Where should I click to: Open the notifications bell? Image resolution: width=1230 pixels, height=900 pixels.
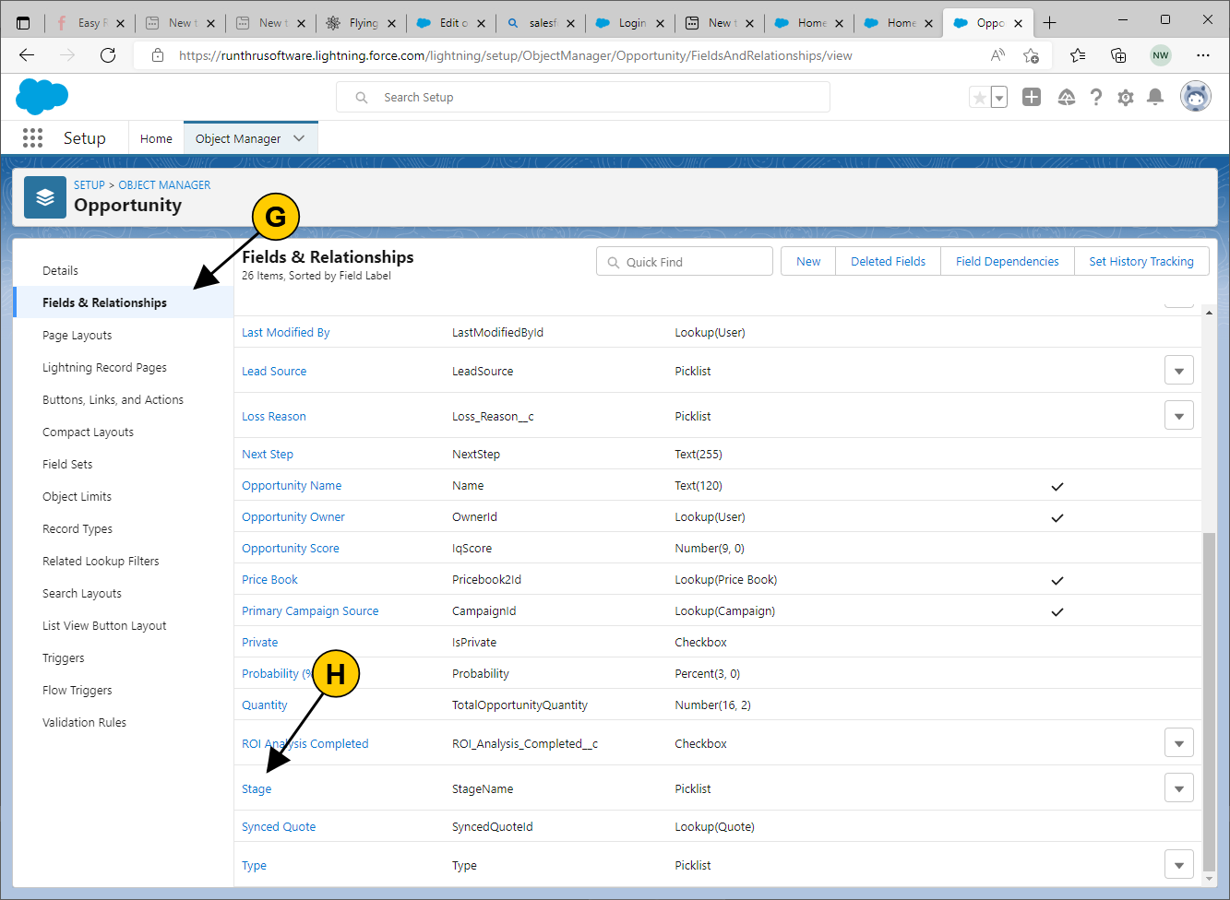[1154, 98]
